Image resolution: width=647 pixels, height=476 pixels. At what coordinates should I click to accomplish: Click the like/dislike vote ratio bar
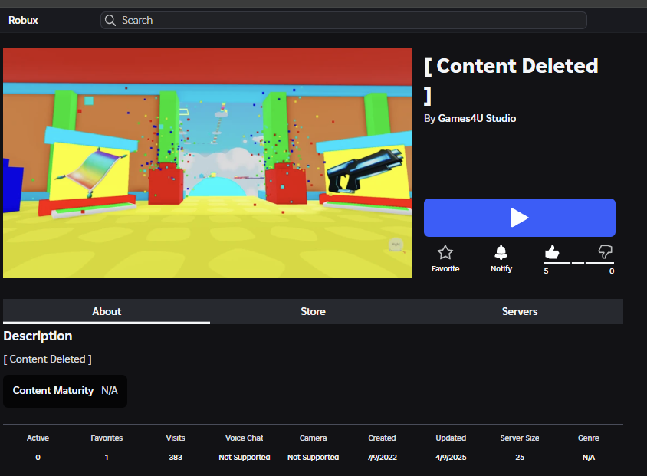(x=579, y=262)
